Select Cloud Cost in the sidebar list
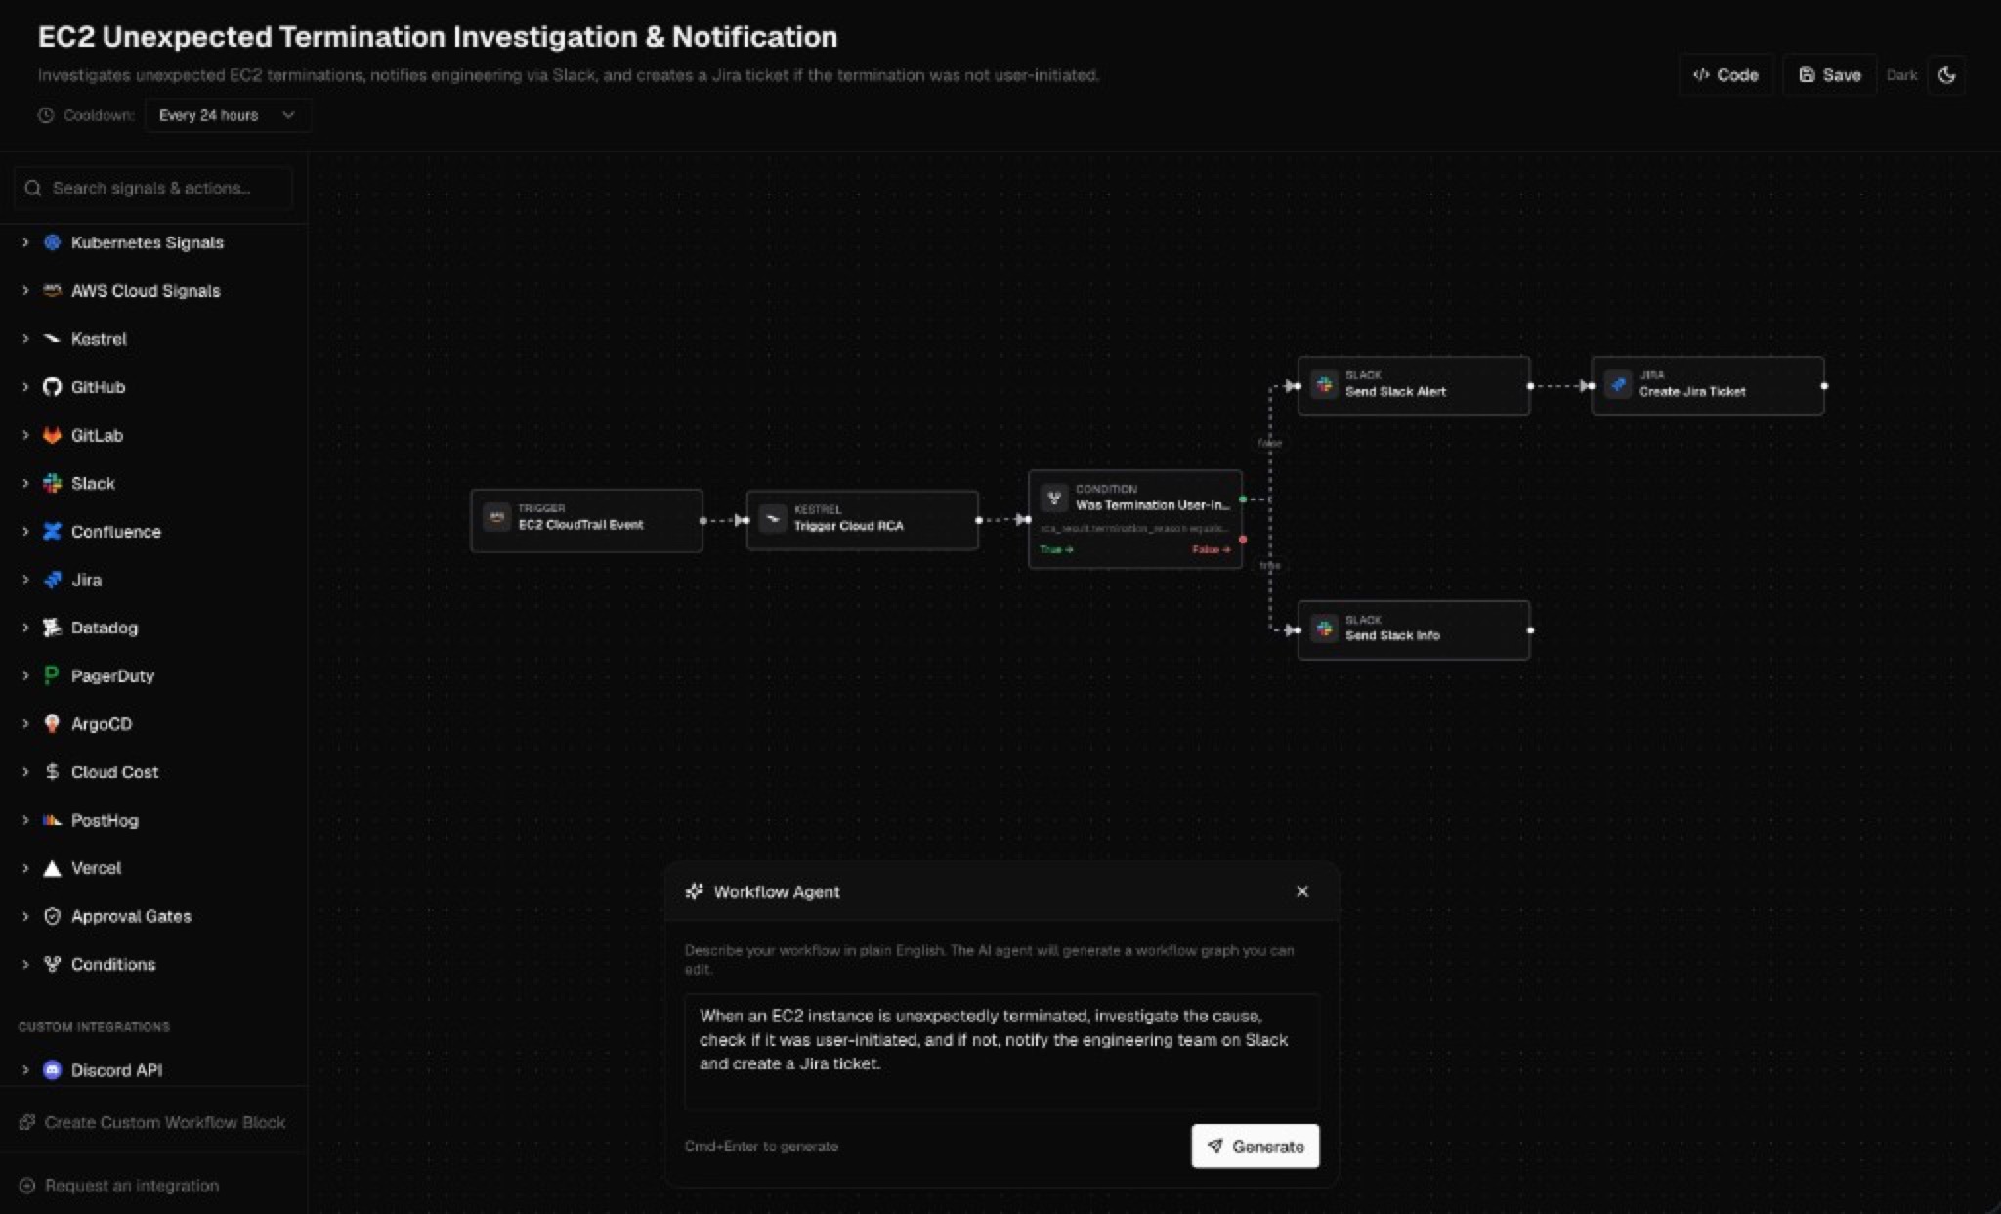 coord(114,772)
